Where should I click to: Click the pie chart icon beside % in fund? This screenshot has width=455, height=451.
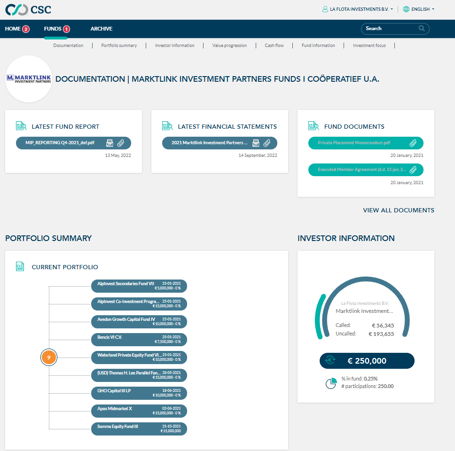click(331, 383)
